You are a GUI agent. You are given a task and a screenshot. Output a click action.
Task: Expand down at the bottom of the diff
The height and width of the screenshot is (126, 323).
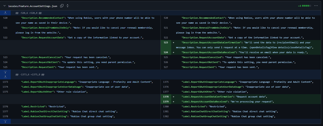pyautogui.click(x=6, y=121)
